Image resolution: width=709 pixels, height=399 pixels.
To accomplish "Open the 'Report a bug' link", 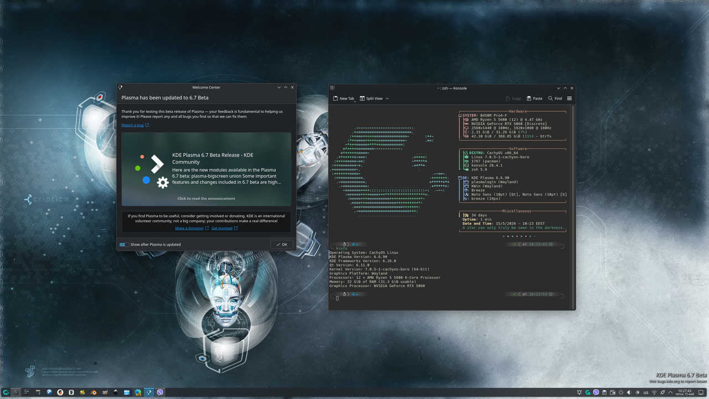I will pyautogui.click(x=135, y=125).
